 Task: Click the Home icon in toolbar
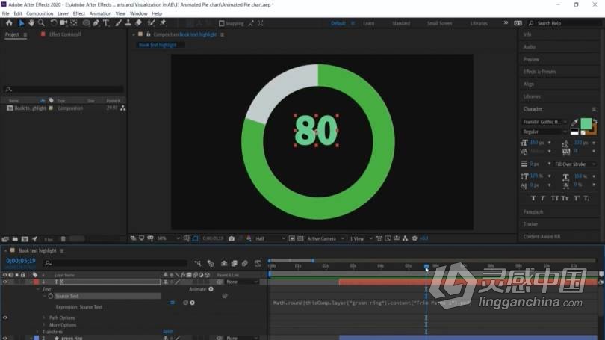pyautogui.click(x=9, y=23)
